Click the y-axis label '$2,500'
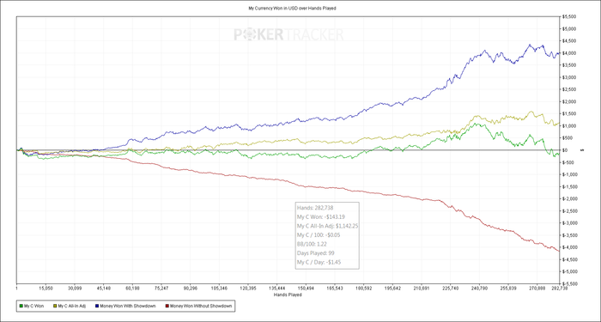This screenshot has height=322, width=601. (568, 89)
